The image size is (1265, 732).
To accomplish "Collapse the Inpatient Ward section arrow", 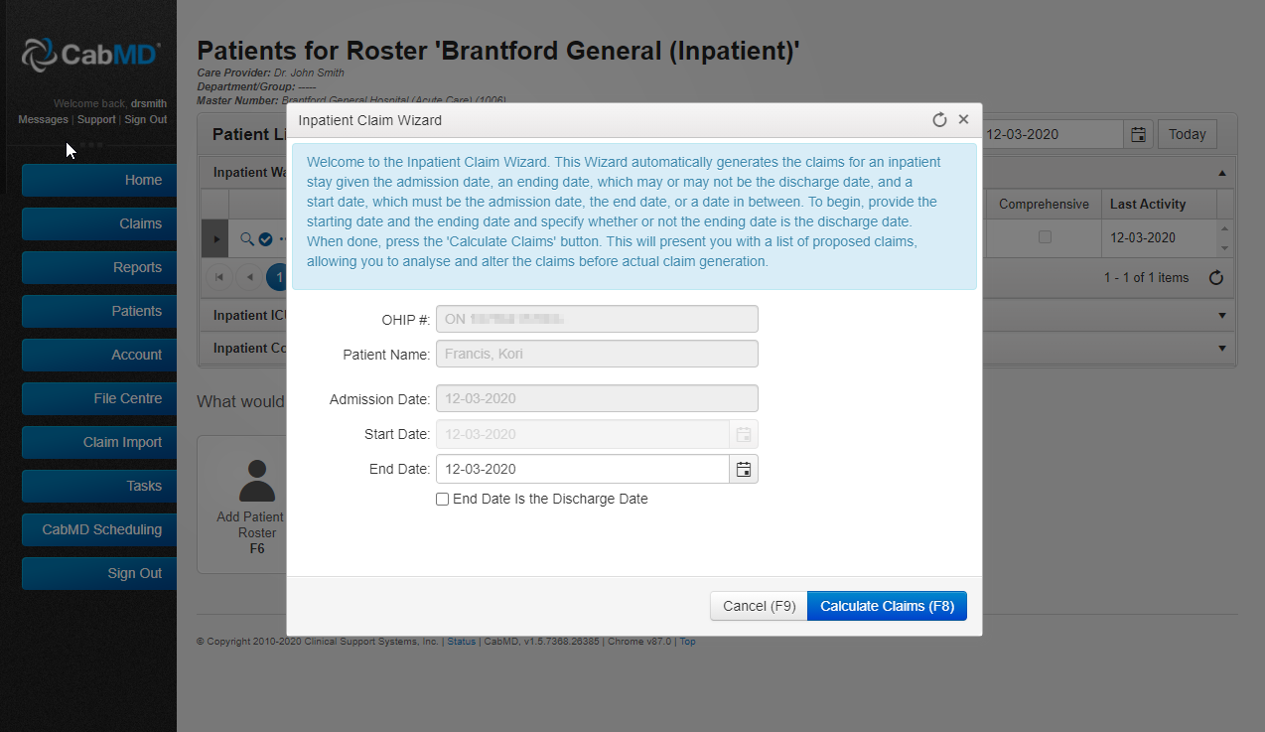I will tap(1221, 172).
